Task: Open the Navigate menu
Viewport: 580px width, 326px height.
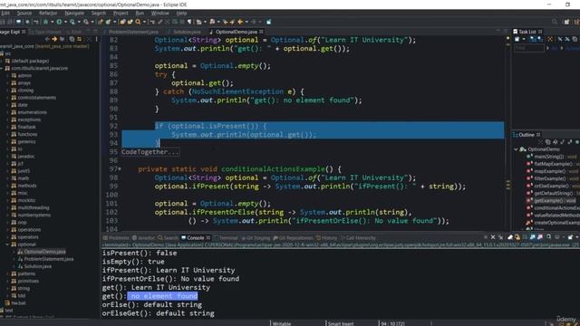Action: click(x=74, y=14)
